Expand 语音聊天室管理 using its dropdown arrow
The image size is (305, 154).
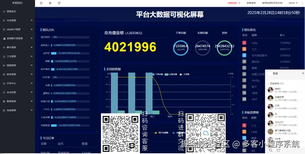coord(31,38)
